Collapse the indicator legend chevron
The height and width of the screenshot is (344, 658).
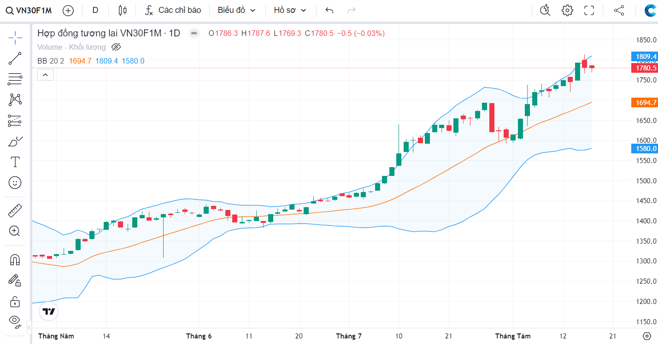(x=46, y=74)
